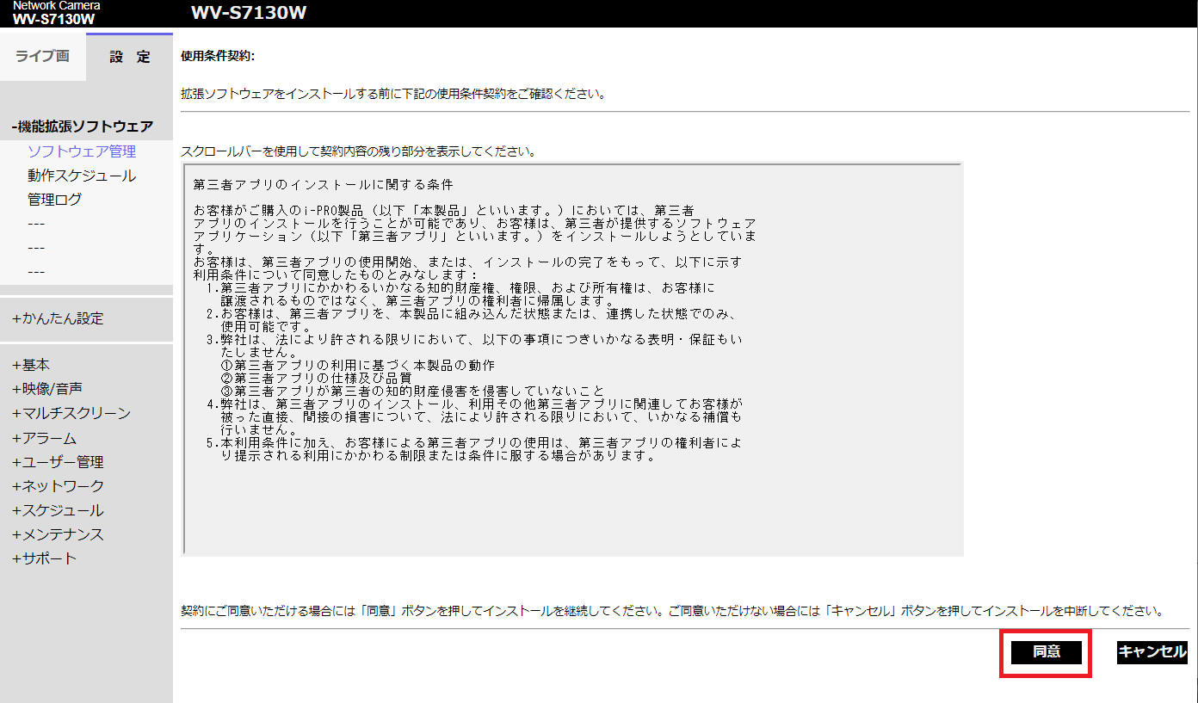Screen dimensions: 1198x703
Task: Click the line ②第三者アプリの仕様及び品質
Action: (x=317, y=378)
